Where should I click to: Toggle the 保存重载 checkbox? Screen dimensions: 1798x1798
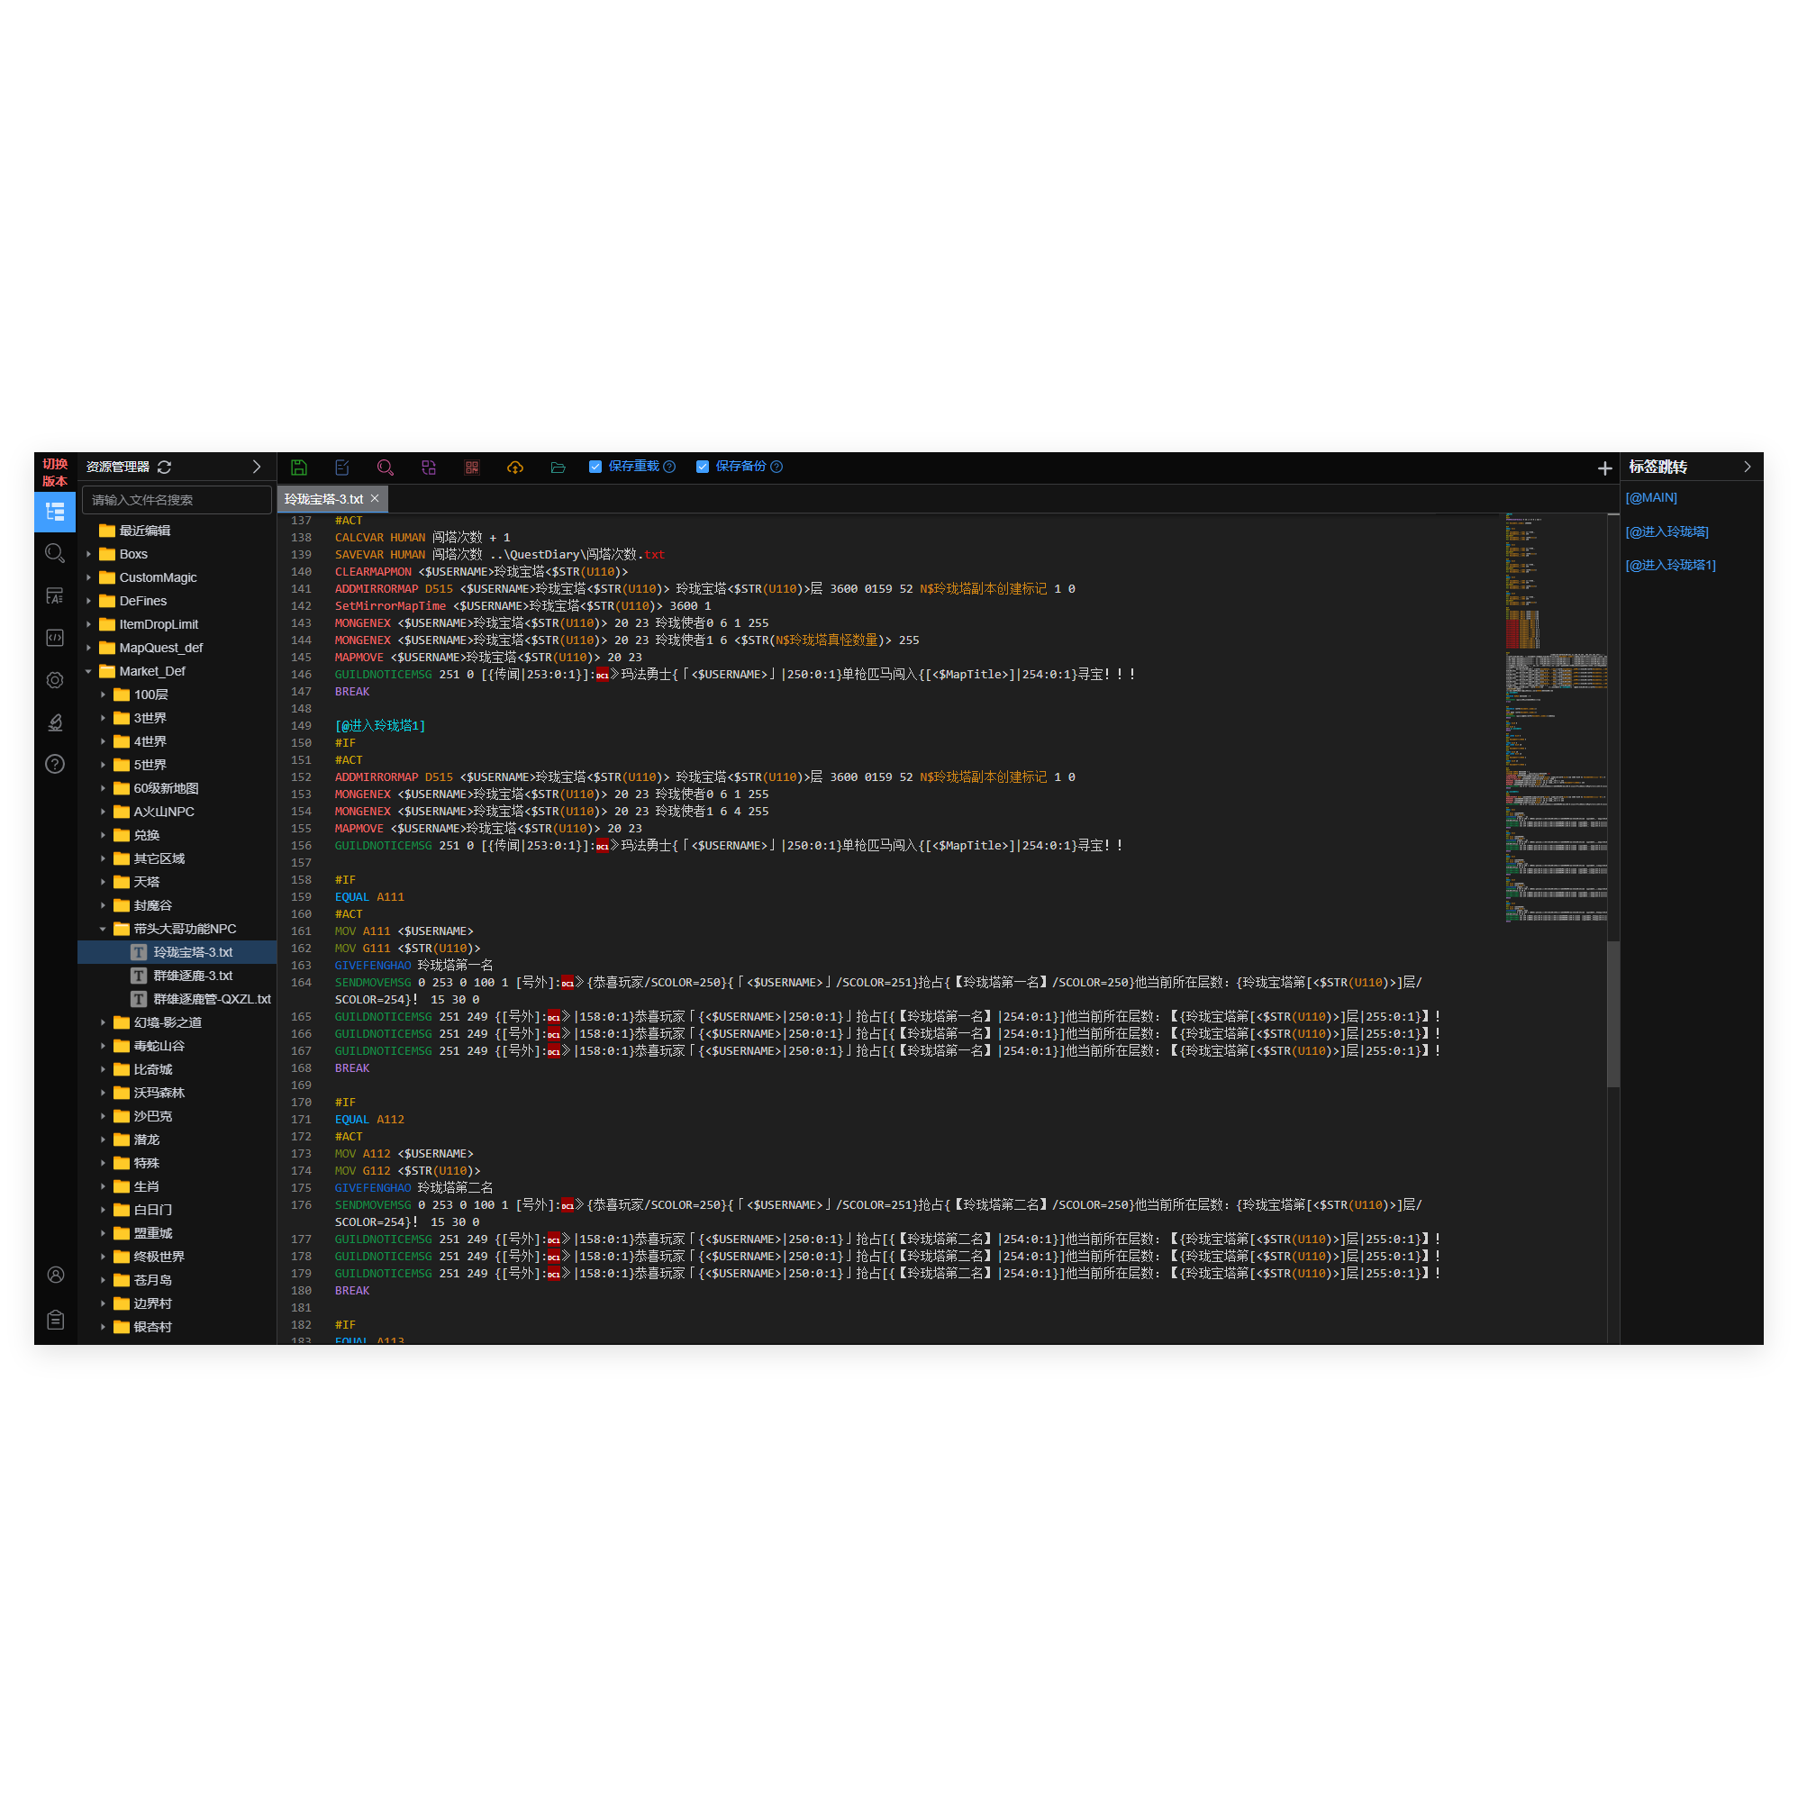[595, 467]
